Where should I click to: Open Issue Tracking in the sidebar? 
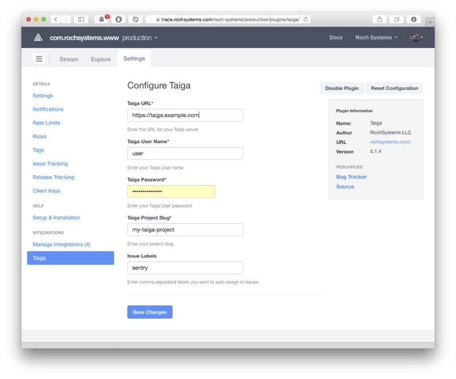point(50,164)
